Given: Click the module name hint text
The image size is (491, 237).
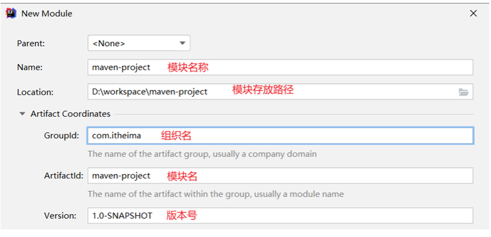Looking at the screenshot, I should (x=215, y=194).
